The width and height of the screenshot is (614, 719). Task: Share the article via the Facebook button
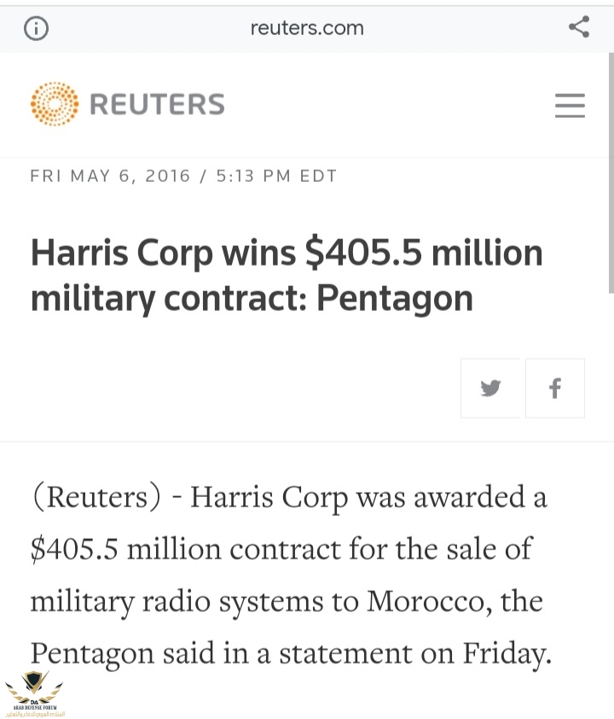tap(555, 389)
